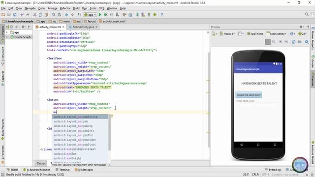This screenshot has width=315, height=177.
Task: Select Linearlayoutexample breadcrumb
Action: (18, 21)
